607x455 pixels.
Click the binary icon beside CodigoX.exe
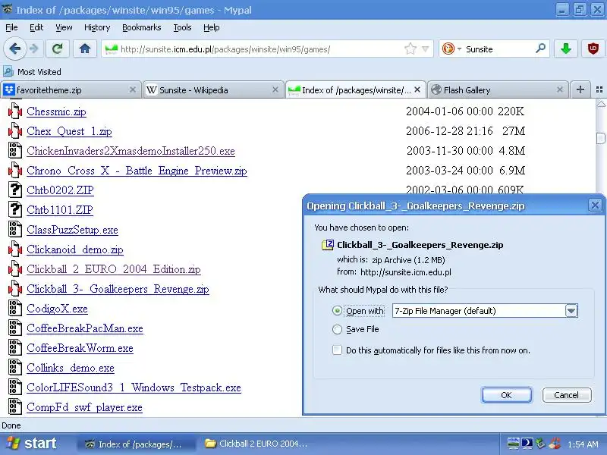15,308
